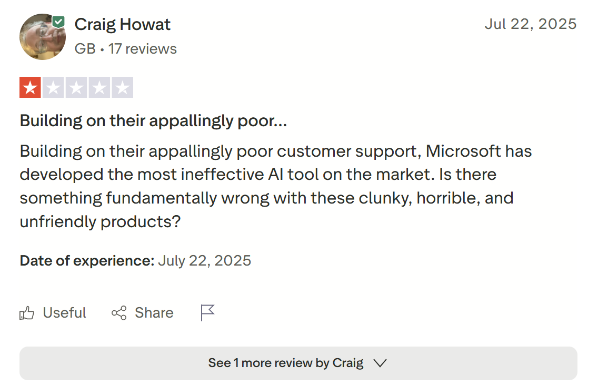The width and height of the screenshot is (598, 386).
Task: Click the fourth grey rating star
Action: (99, 87)
